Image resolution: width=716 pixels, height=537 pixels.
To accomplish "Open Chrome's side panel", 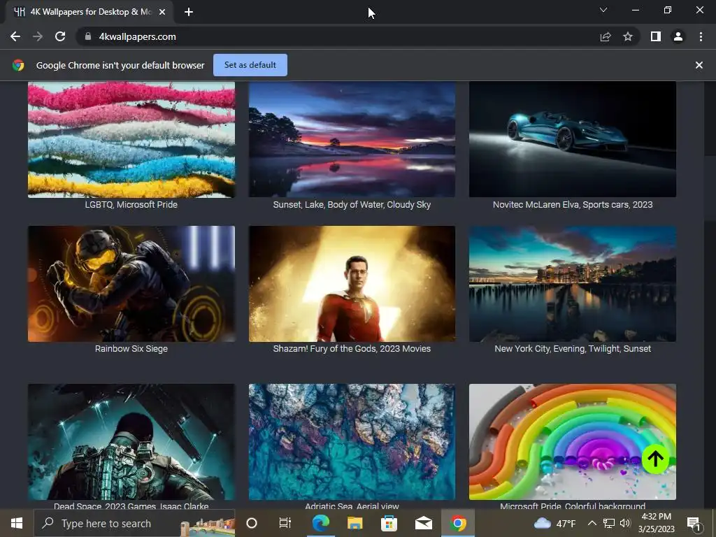I will pos(656,36).
